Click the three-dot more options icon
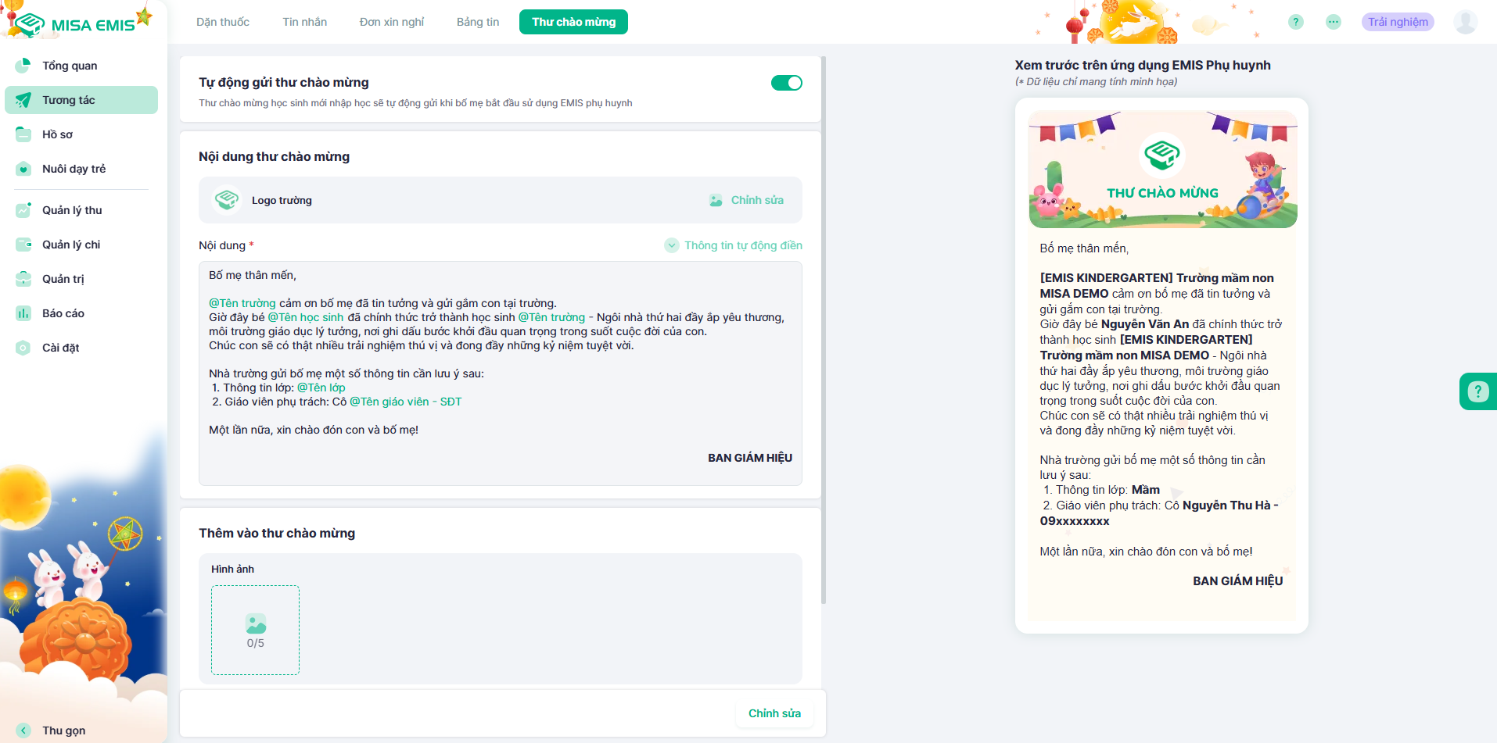The image size is (1497, 743). click(1334, 22)
